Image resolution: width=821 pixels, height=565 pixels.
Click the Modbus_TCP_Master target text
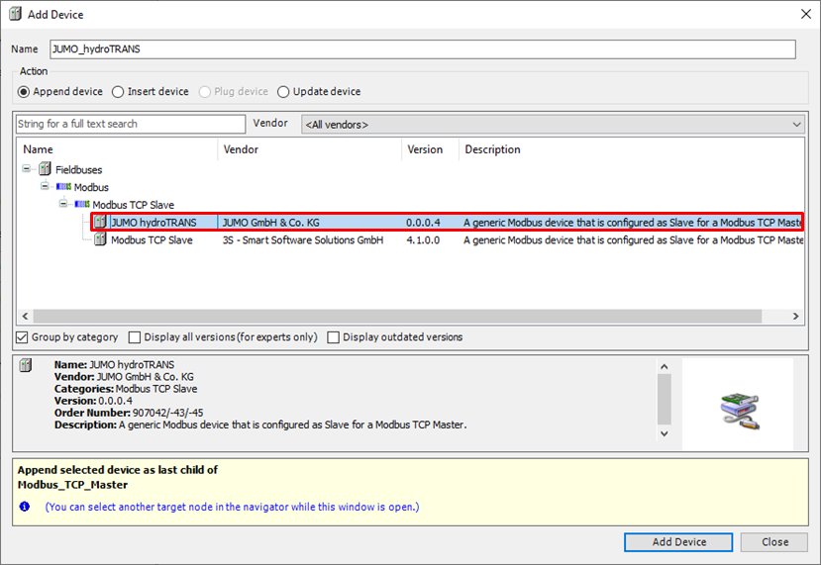(72, 485)
